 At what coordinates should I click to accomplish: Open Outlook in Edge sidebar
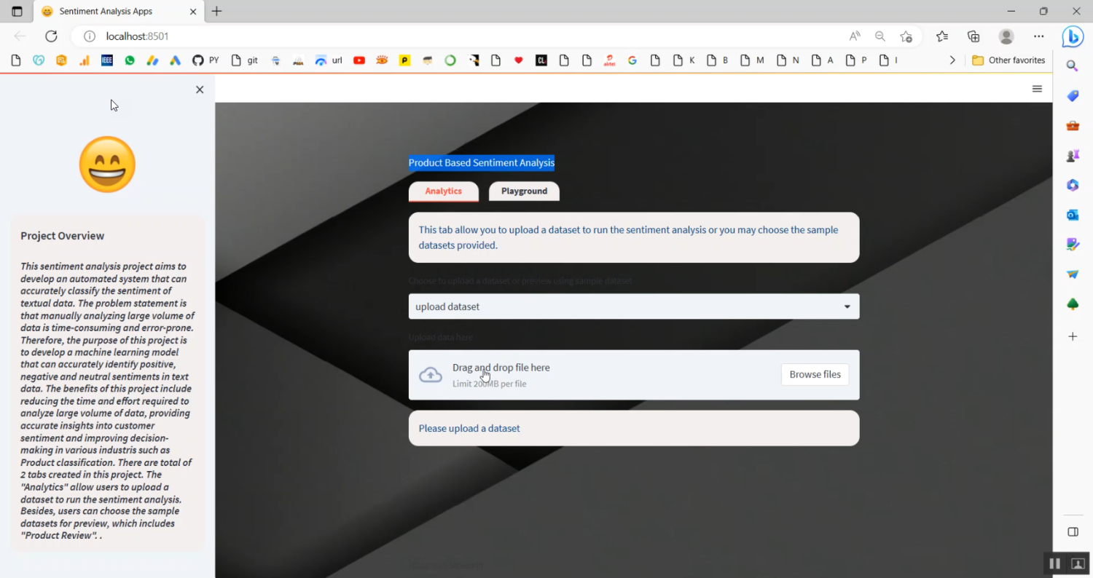tap(1073, 215)
